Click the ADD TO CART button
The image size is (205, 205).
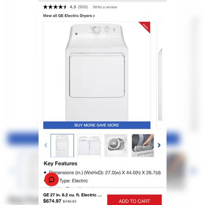click(x=134, y=200)
